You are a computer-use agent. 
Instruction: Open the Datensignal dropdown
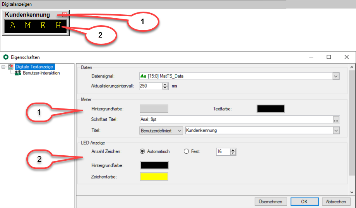(336, 76)
